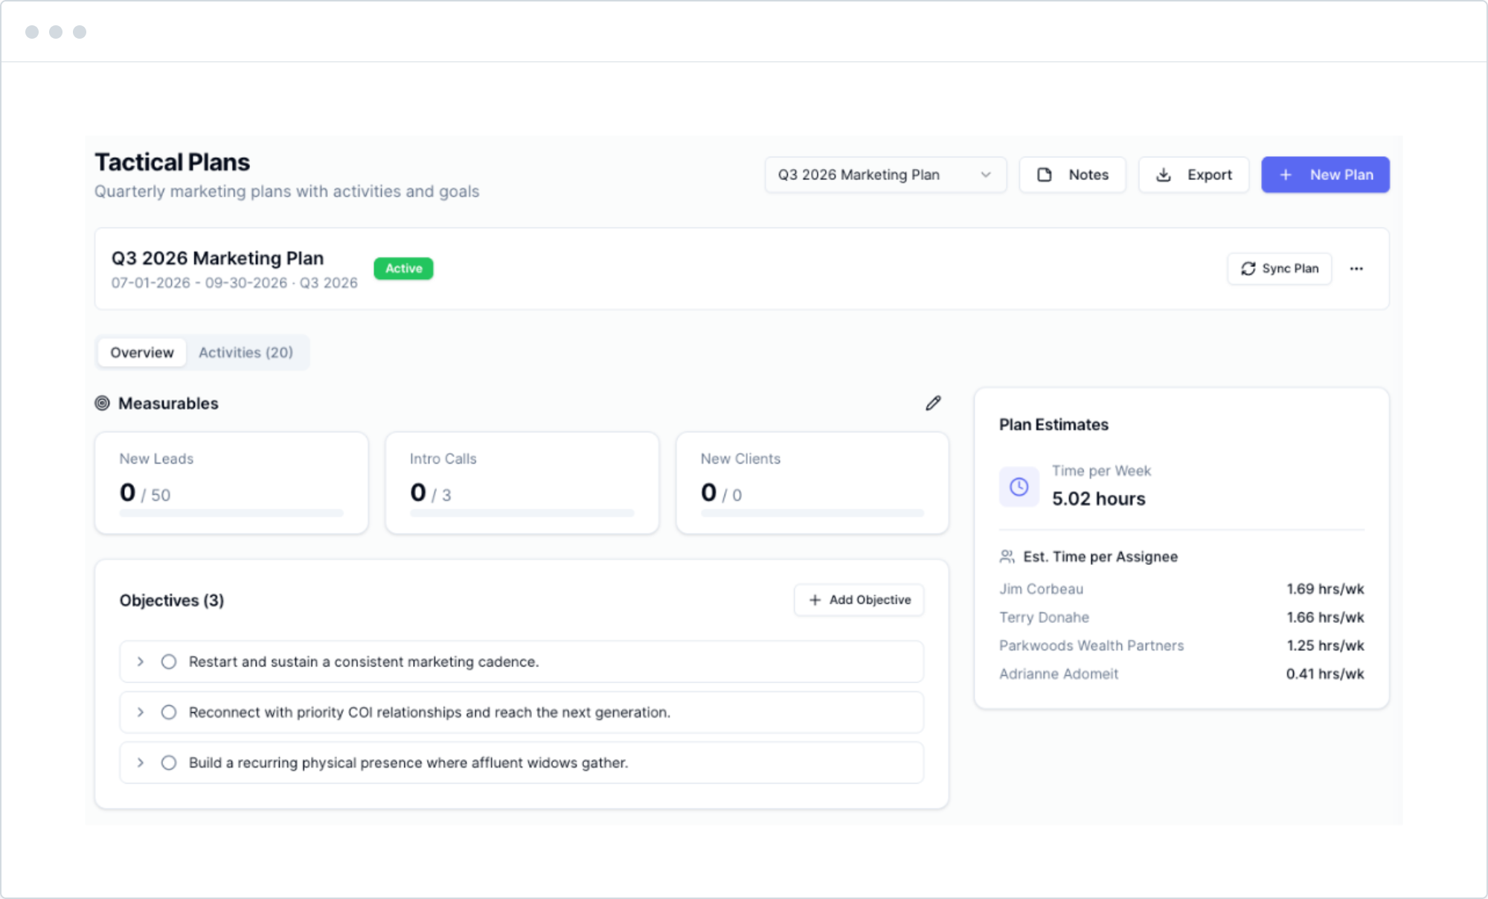
Task: Click the 'Tactical Plans' page heading
Action: pos(173,162)
